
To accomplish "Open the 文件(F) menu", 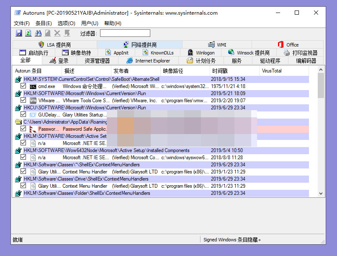I will (x=22, y=23).
